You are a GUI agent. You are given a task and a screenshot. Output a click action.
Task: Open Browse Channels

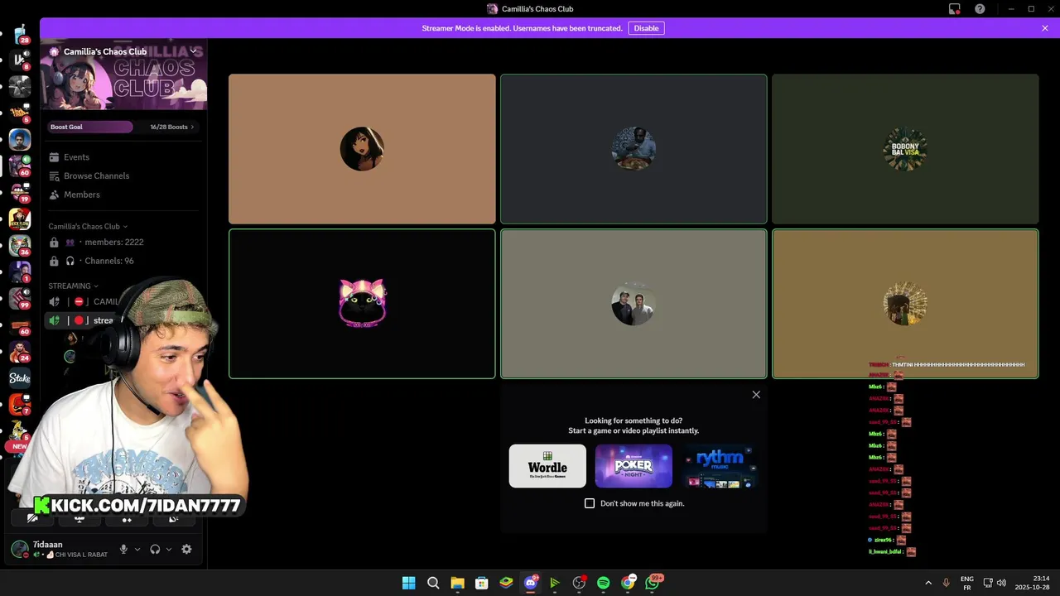pos(96,175)
